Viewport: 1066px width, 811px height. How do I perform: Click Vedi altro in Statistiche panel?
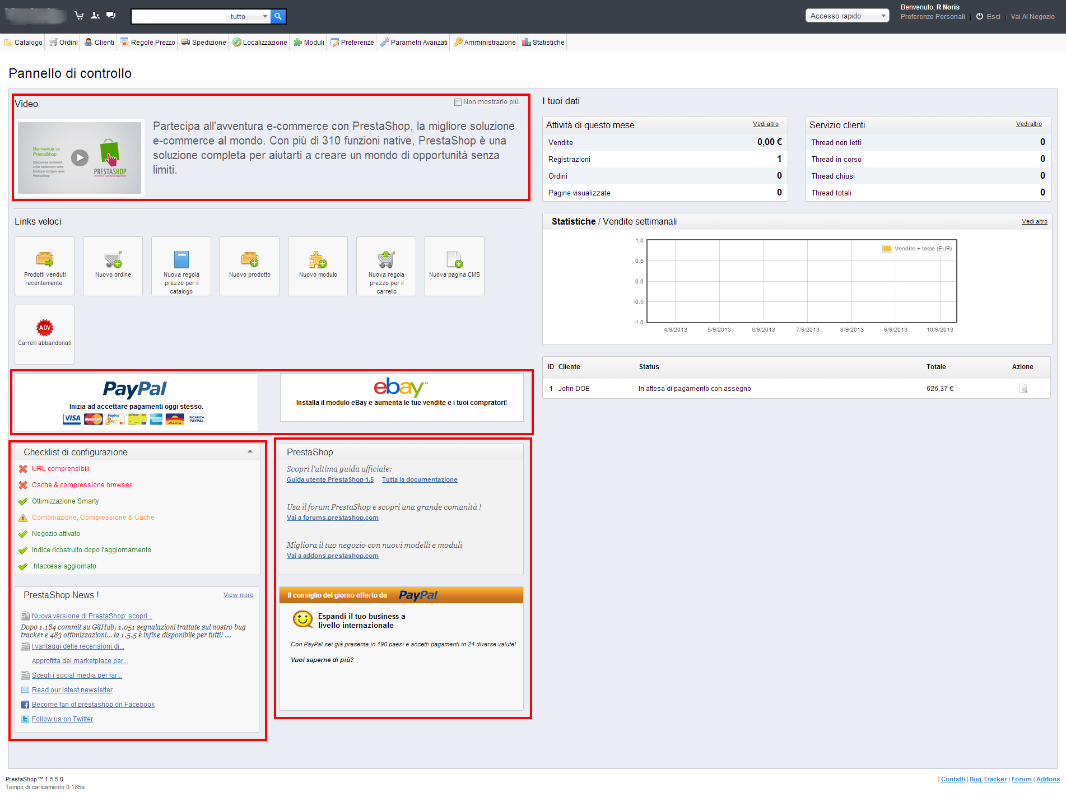1034,221
